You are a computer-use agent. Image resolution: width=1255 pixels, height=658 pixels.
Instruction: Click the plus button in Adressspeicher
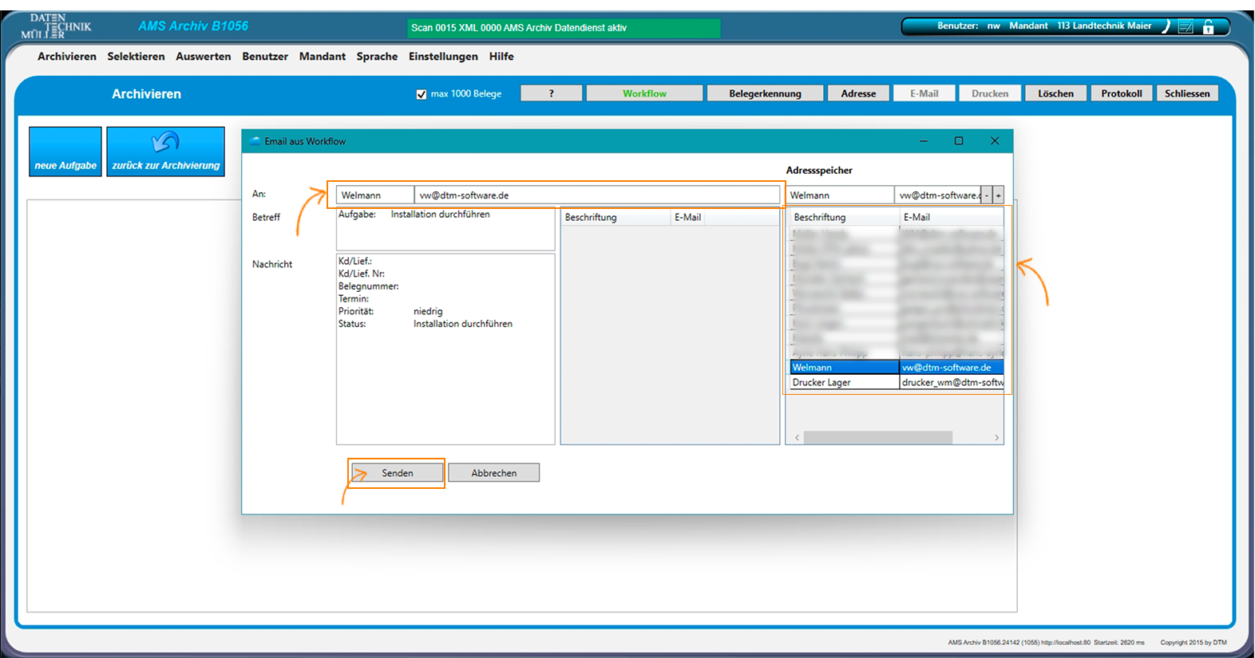998,195
